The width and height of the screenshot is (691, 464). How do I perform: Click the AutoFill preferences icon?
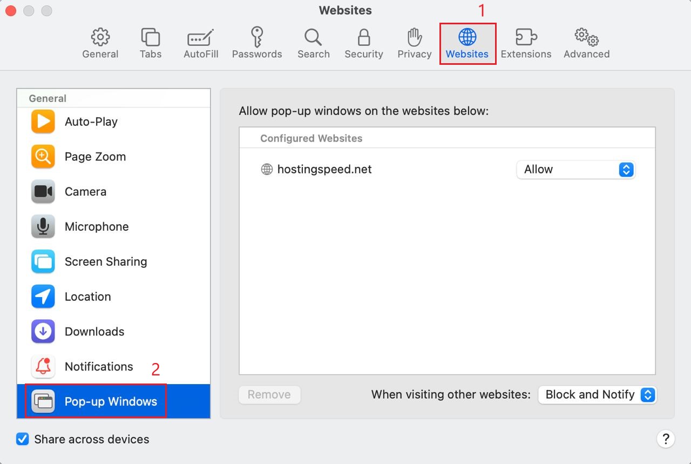point(200,43)
